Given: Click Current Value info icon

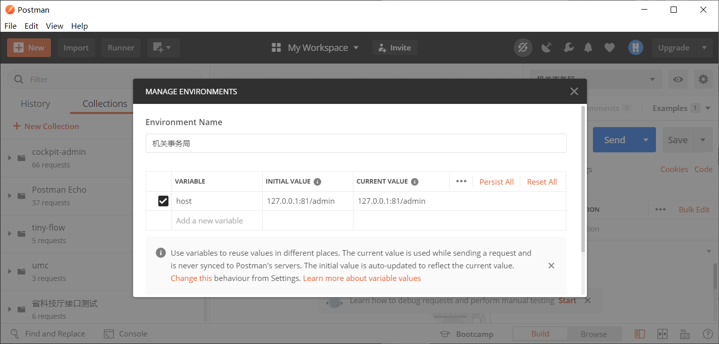Looking at the screenshot, I should pyautogui.click(x=414, y=182).
